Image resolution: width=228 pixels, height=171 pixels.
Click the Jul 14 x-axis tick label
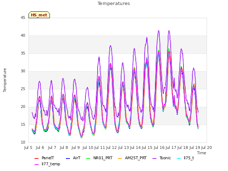point(135,147)
